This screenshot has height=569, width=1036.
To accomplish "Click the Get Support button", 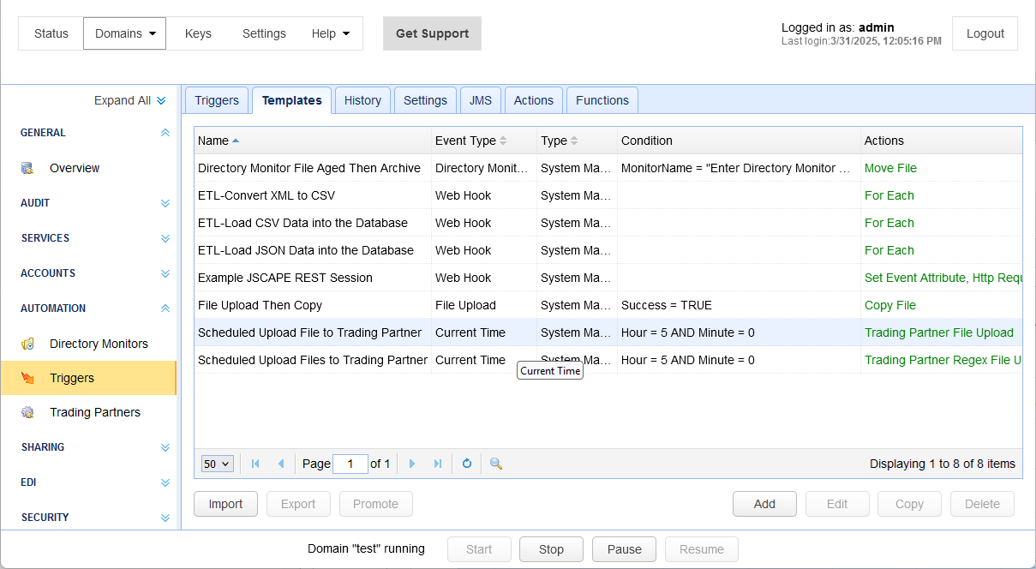I will coord(432,33).
